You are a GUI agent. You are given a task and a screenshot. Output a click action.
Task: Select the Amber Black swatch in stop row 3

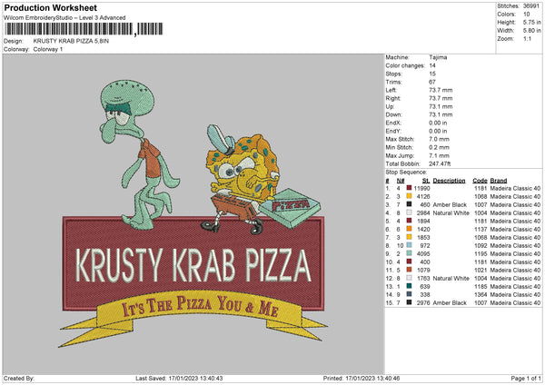409,204
